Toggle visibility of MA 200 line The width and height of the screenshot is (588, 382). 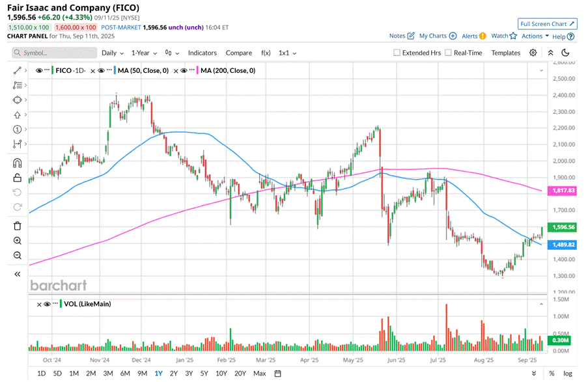[184, 70]
